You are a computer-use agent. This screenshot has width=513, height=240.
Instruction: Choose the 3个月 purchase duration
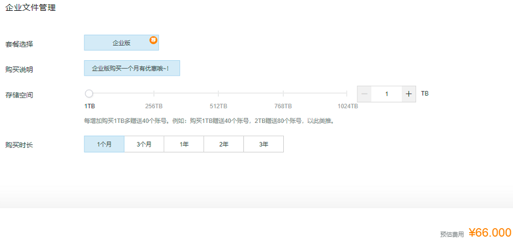coord(144,144)
